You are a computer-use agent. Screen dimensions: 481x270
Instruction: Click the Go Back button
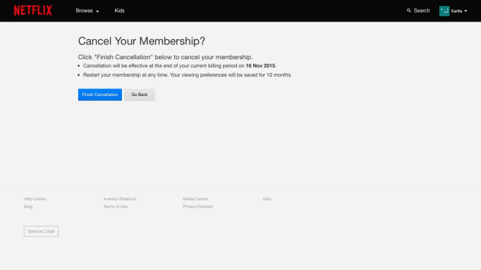tap(139, 95)
